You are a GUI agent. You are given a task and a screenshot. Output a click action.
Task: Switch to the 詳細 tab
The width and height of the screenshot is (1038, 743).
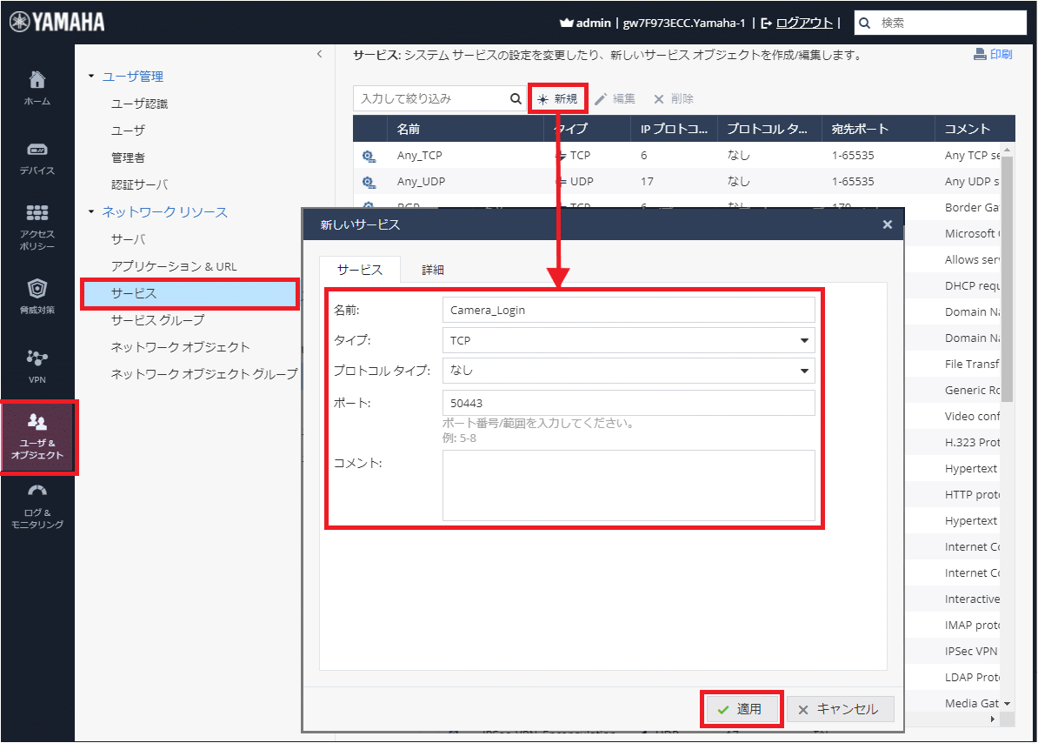(x=433, y=270)
